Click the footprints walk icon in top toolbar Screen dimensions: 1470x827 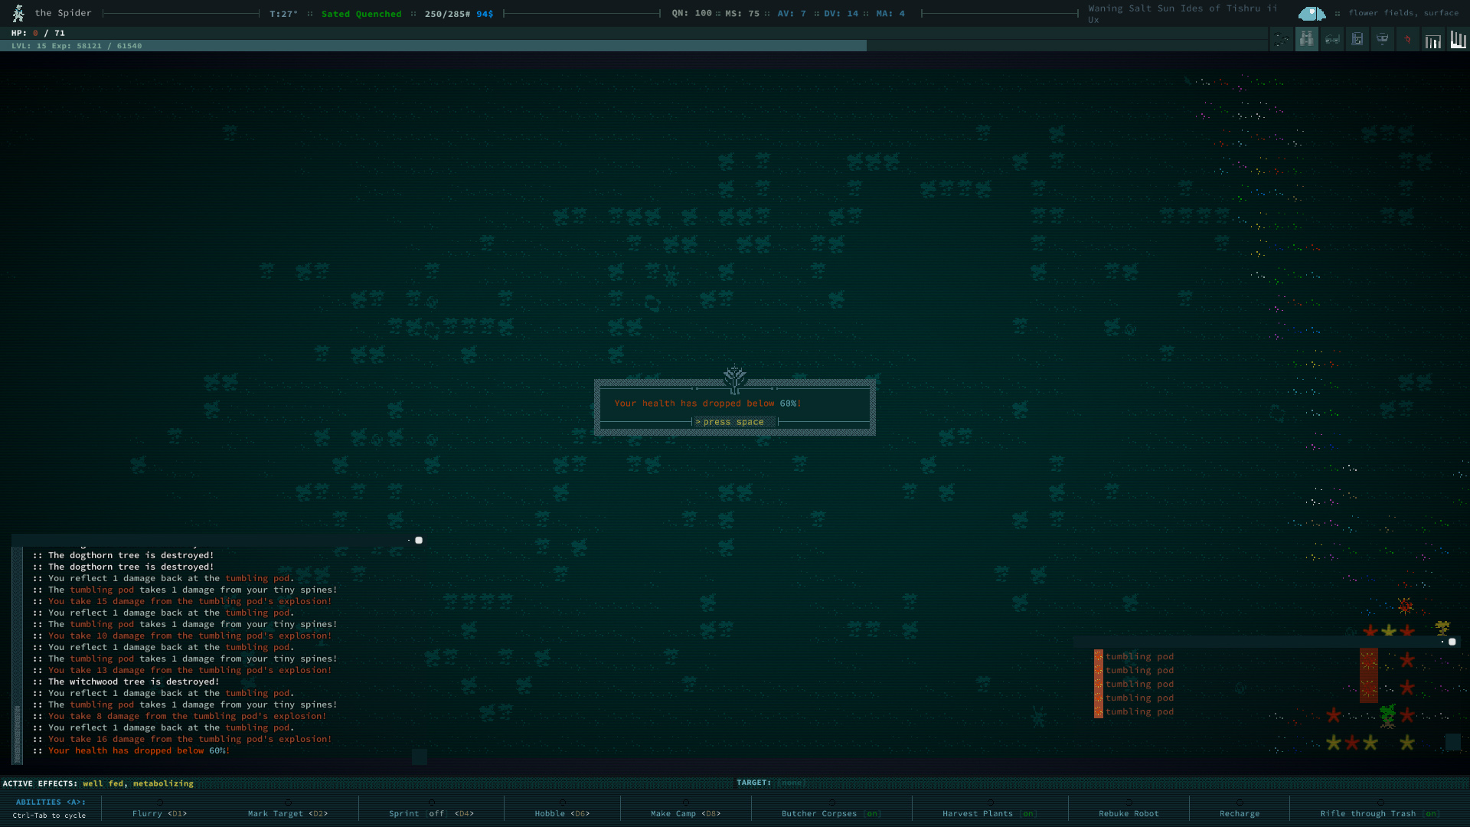(x=1282, y=39)
